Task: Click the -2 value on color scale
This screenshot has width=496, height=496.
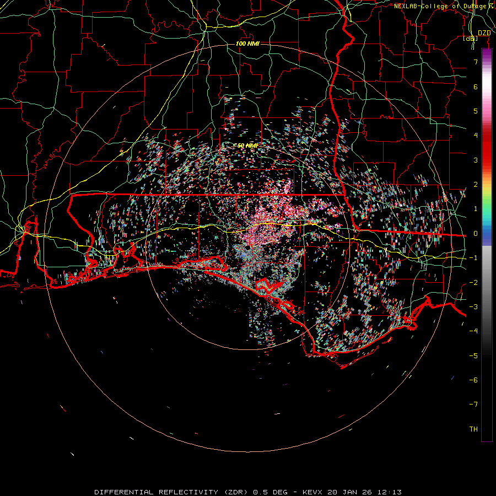Action: (x=473, y=282)
